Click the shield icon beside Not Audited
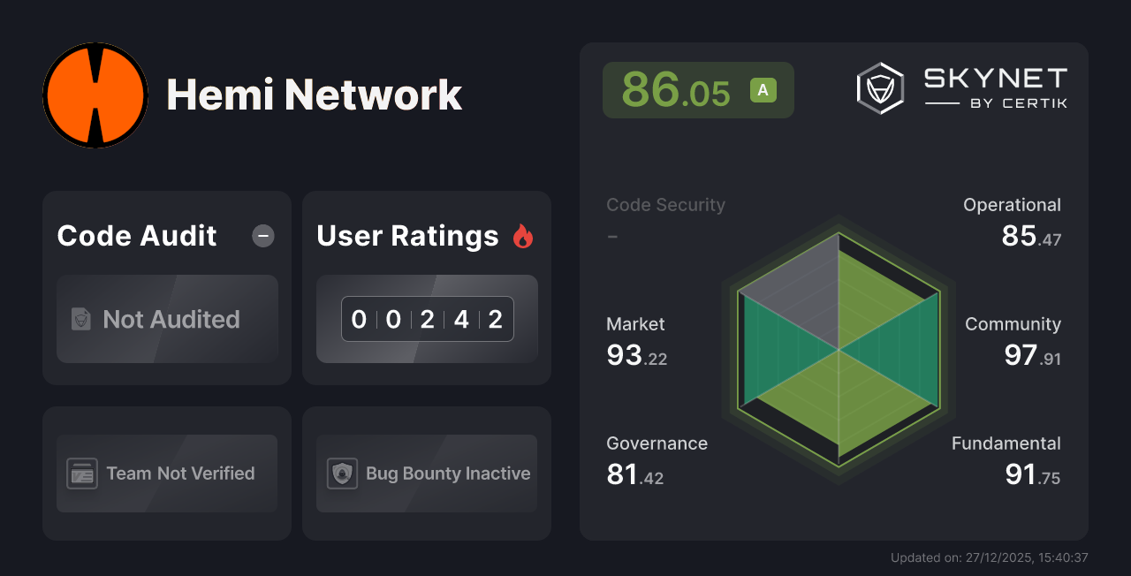This screenshot has width=1131, height=576. tap(80, 320)
